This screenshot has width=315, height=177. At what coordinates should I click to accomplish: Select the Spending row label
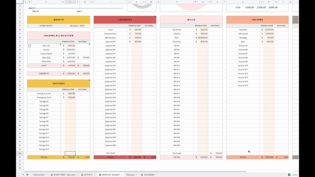coord(46,58)
